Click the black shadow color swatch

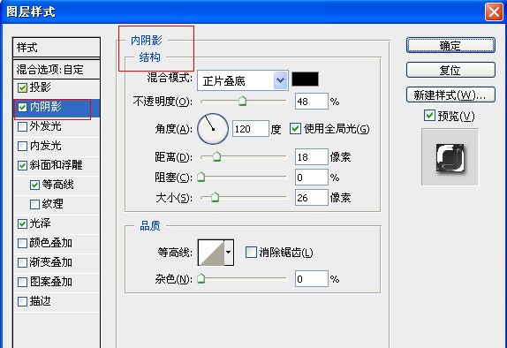(305, 79)
